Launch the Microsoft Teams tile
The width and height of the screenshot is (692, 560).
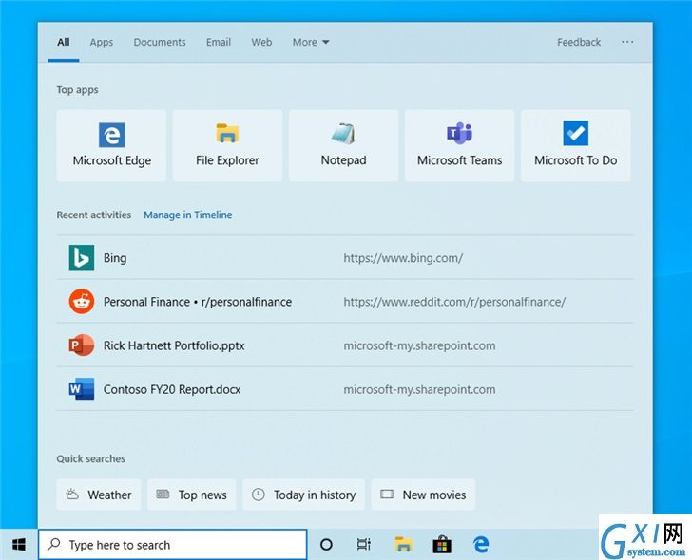coord(459,146)
